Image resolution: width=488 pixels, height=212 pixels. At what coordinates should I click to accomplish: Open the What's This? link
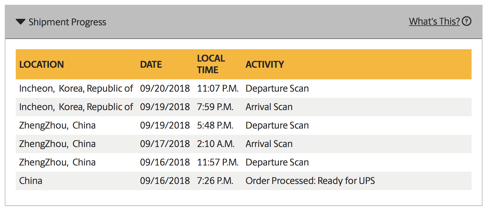tap(434, 22)
